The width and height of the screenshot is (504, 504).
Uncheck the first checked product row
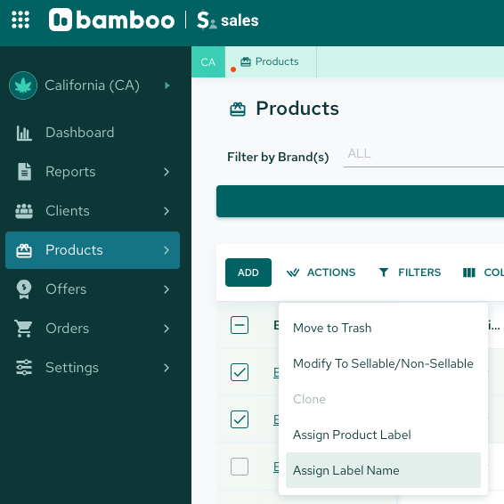coord(240,372)
